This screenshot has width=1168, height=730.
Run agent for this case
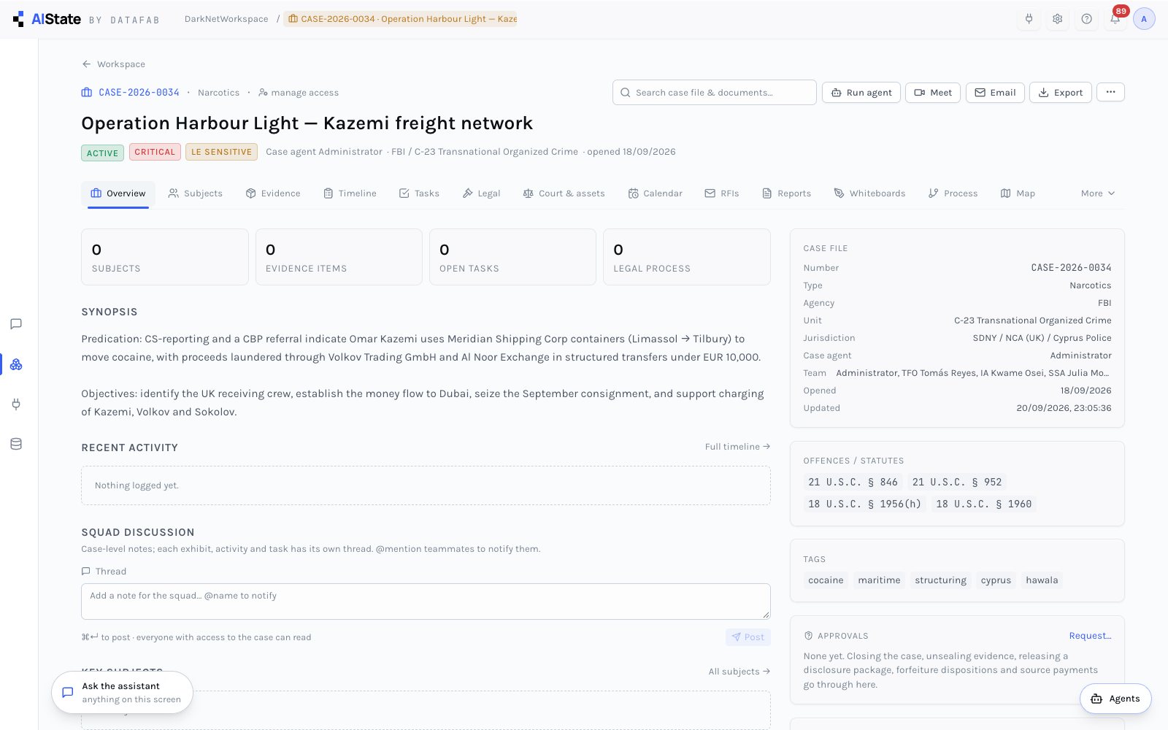pyautogui.click(x=861, y=93)
